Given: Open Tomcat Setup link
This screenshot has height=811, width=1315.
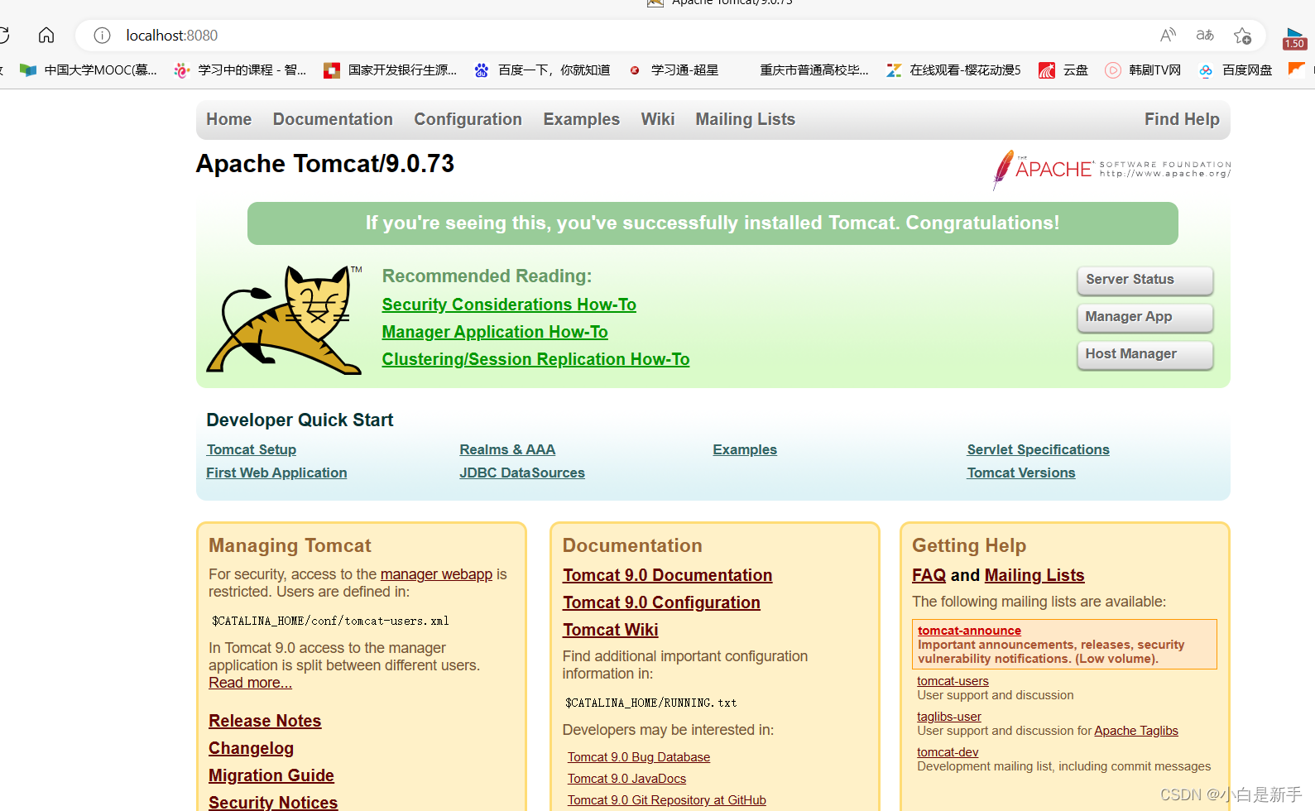Looking at the screenshot, I should tap(252, 449).
